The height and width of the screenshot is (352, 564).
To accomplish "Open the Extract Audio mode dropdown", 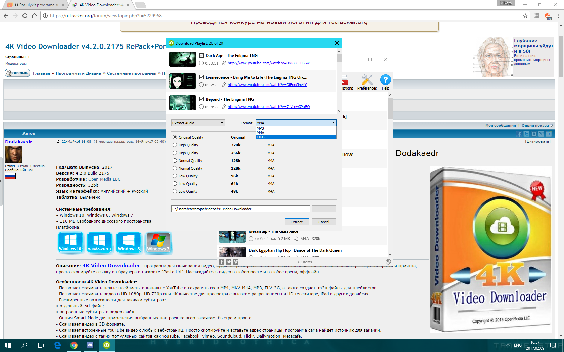I will click(198, 123).
